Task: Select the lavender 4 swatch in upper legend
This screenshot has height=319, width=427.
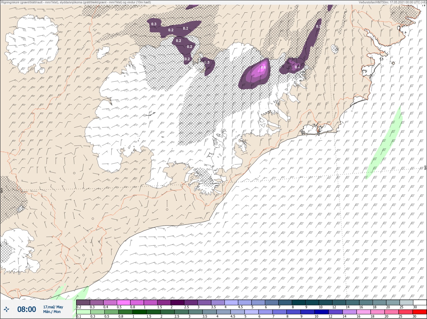Action: (x=232, y=302)
